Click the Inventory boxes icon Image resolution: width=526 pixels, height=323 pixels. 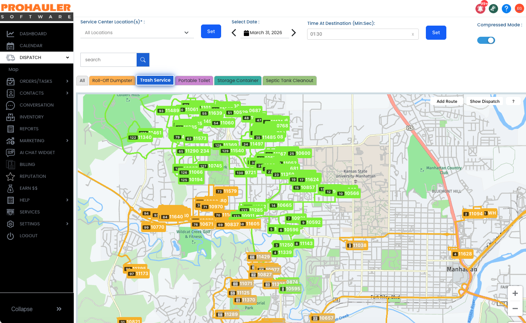[10, 117]
